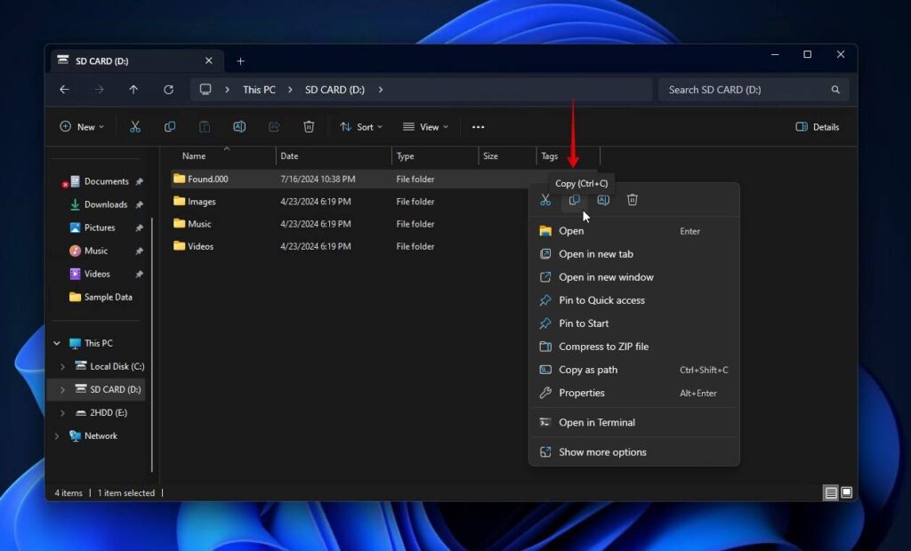Screen dimensions: 911x551
Task: Choose Show more options from the menu
Action: (x=602, y=451)
